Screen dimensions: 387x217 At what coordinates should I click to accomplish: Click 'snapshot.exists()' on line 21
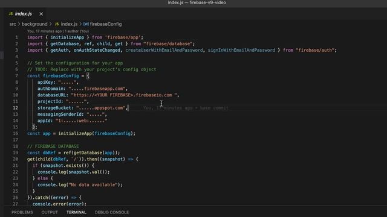pyautogui.click(x=65, y=165)
